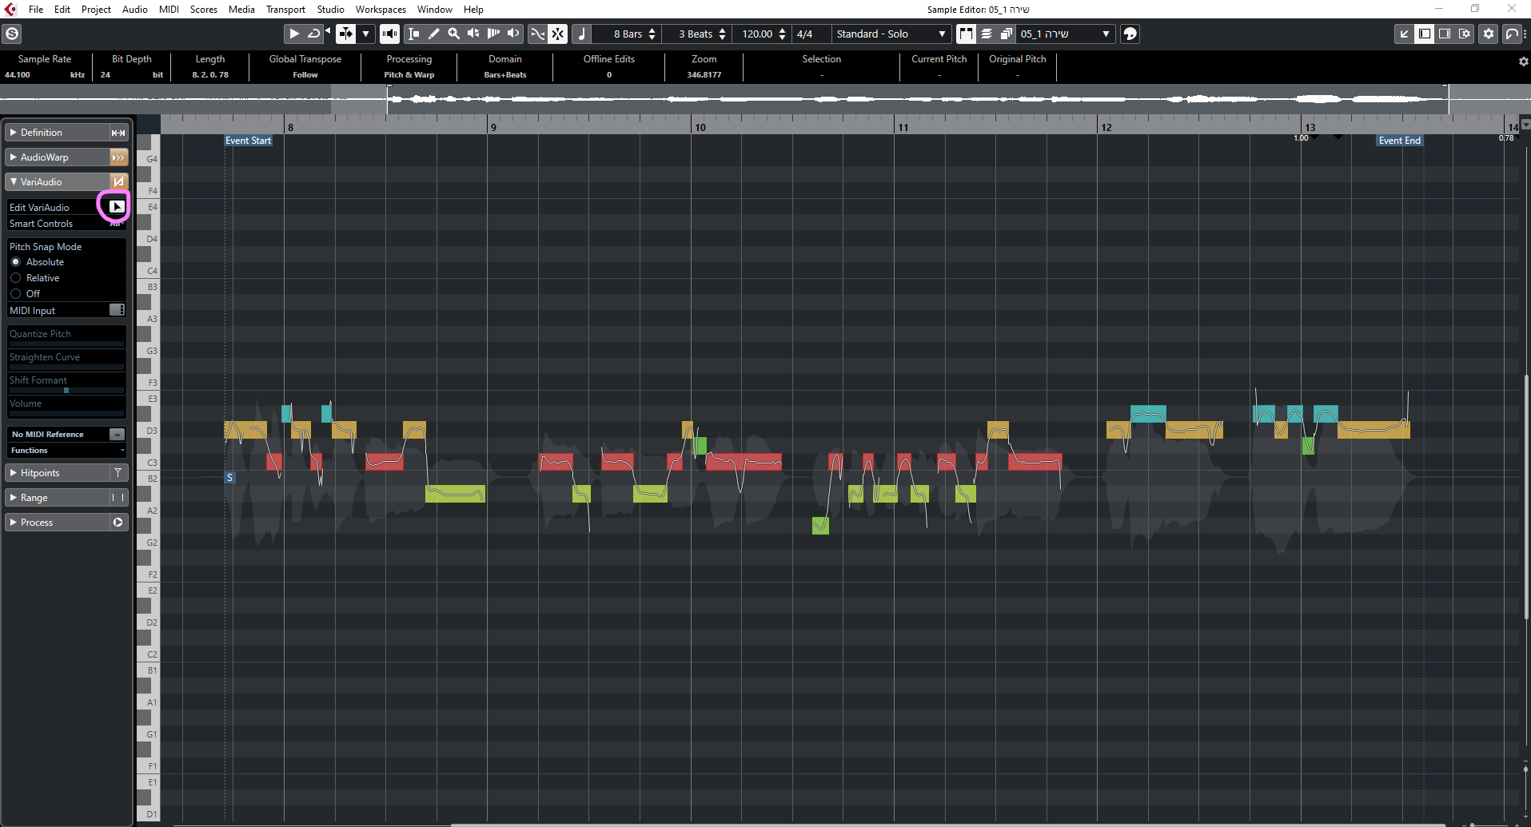Click the AudioWarp orange arrows icon
The height and width of the screenshot is (827, 1531).
[118, 157]
